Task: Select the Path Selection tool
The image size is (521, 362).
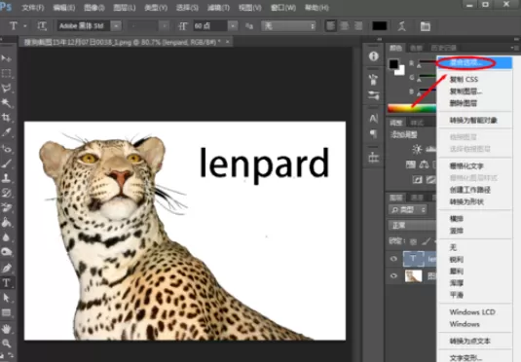Action: 6,298
